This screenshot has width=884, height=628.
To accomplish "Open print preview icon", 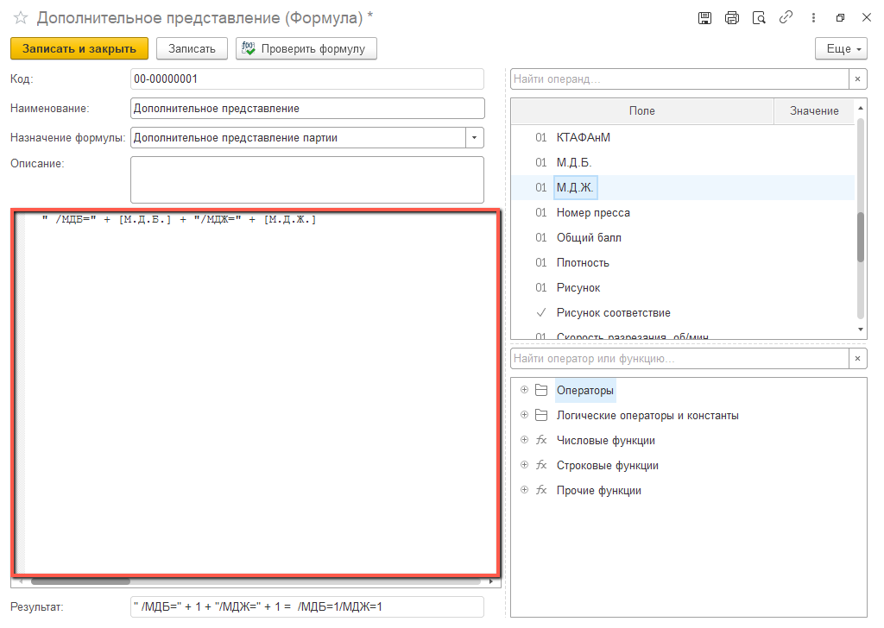I will tap(759, 18).
